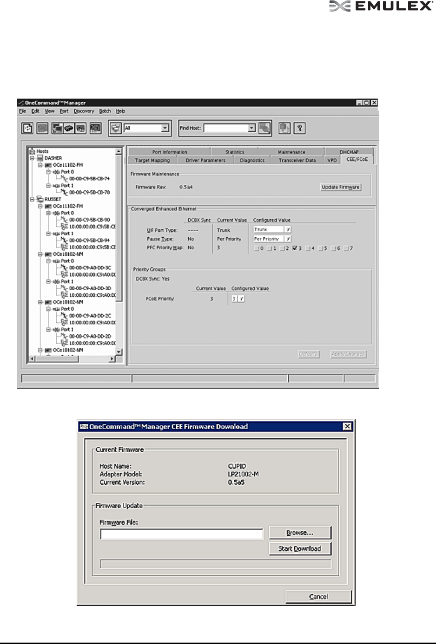Click the toolbar icon left of Help
This screenshot has height=644, width=436.
coord(284,128)
